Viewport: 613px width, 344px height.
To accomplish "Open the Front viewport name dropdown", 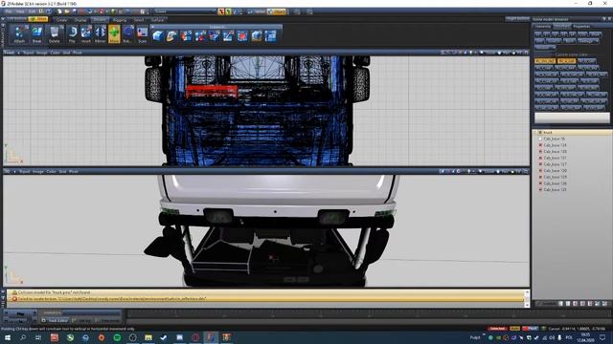I will (9, 53).
